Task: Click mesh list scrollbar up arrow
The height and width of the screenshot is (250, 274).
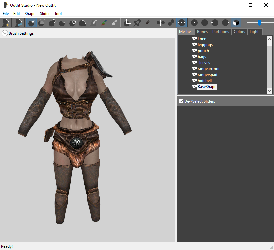Action: [269, 39]
